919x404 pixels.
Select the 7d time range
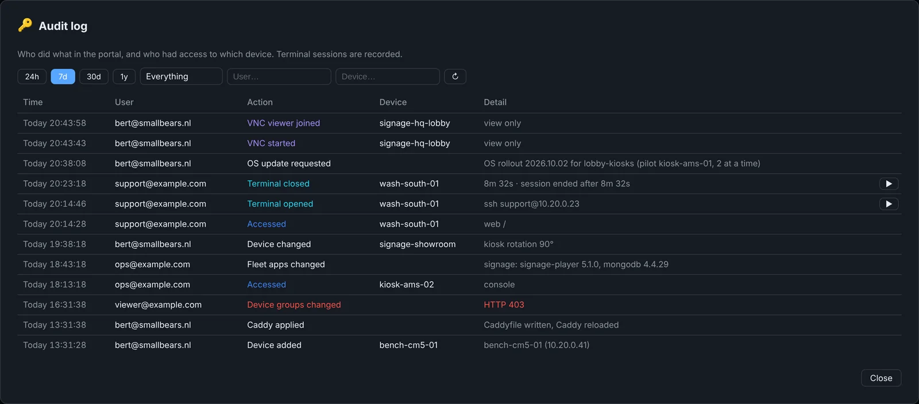[x=63, y=76]
